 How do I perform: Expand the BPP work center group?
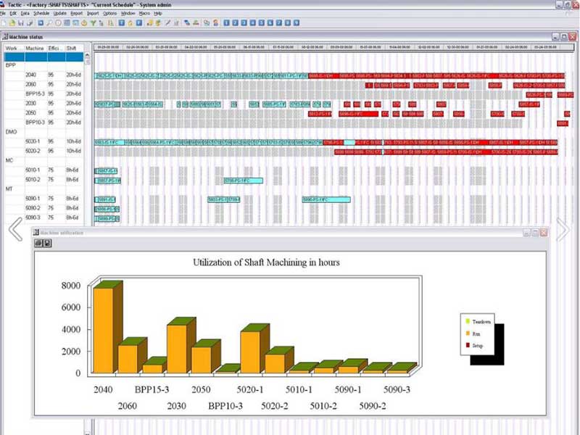9,64
